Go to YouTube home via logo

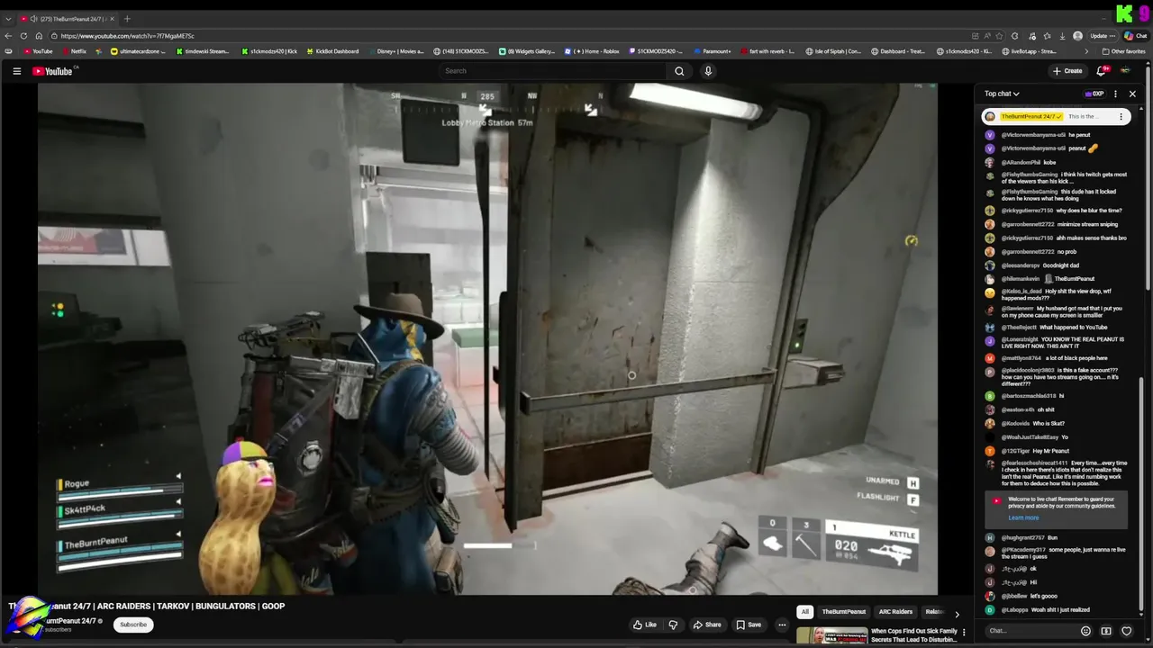pos(52,71)
